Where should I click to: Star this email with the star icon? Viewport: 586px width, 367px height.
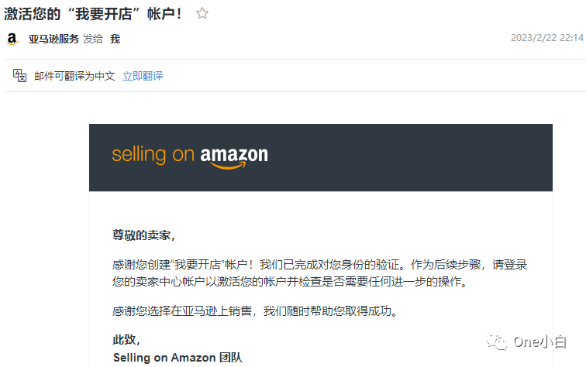click(x=202, y=13)
